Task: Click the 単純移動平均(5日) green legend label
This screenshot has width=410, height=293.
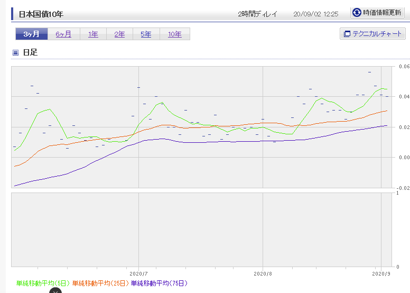Action: (43, 283)
